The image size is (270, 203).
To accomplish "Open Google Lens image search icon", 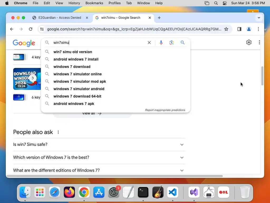I will [171, 43].
